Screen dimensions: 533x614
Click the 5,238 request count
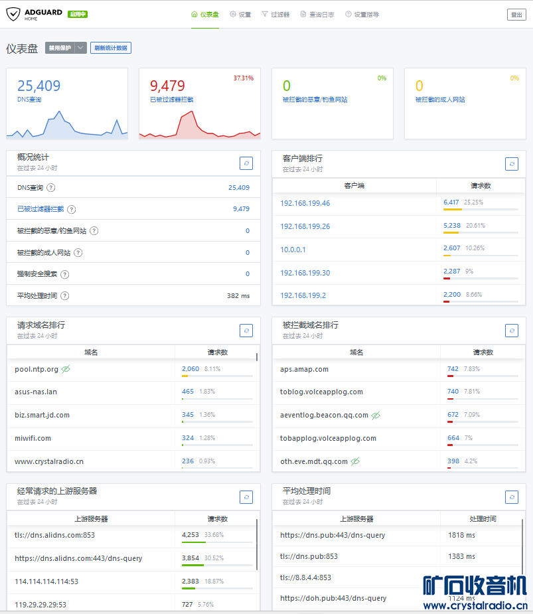(x=452, y=225)
